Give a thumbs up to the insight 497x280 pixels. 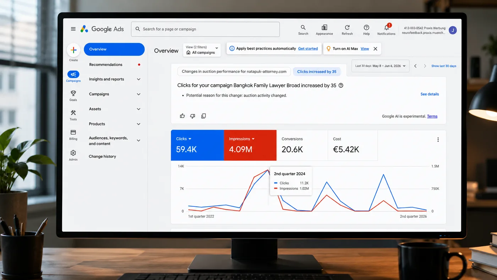[x=182, y=116]
